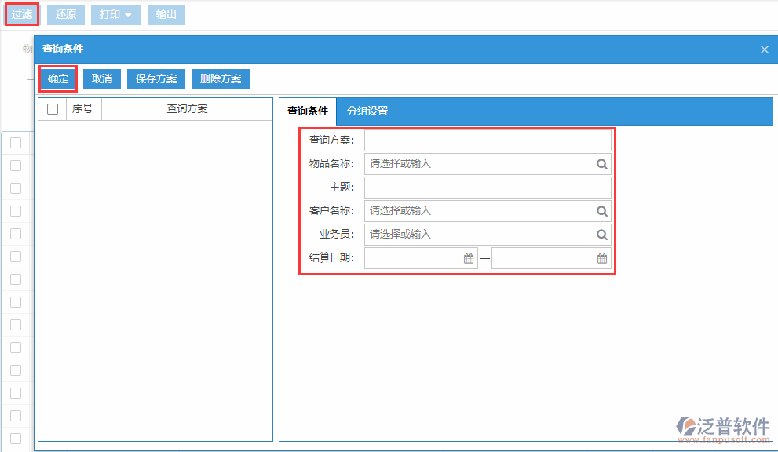Image resolution: width=778 pixels, height=452 pixels.
Task: Click 删除方案 to delete the scheme
Action: (221, 78)
